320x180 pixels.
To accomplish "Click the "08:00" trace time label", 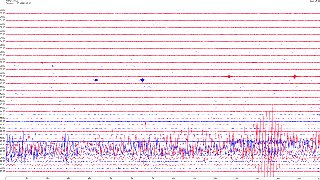I will 2,66.
